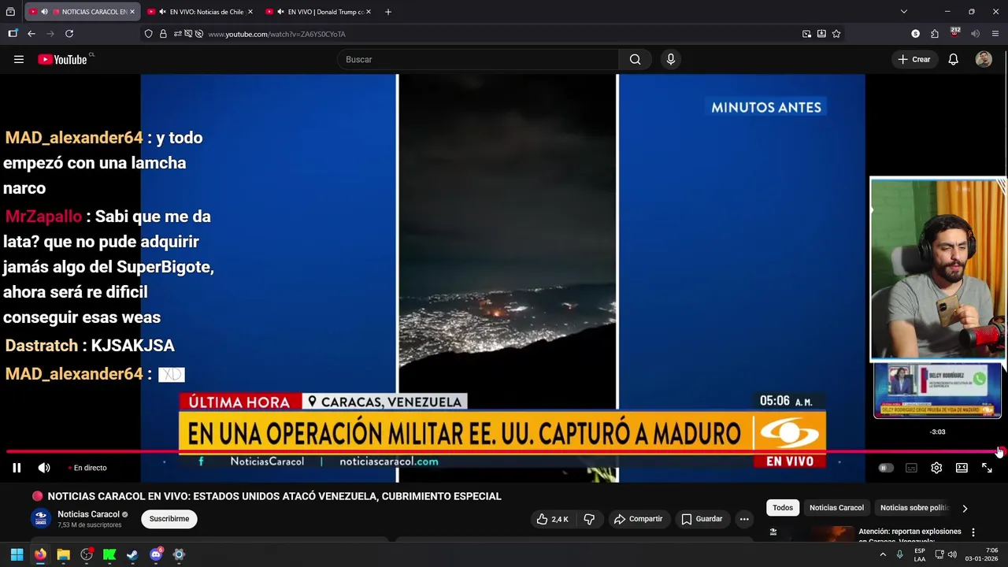Open a new browser tab

point(387,12)
